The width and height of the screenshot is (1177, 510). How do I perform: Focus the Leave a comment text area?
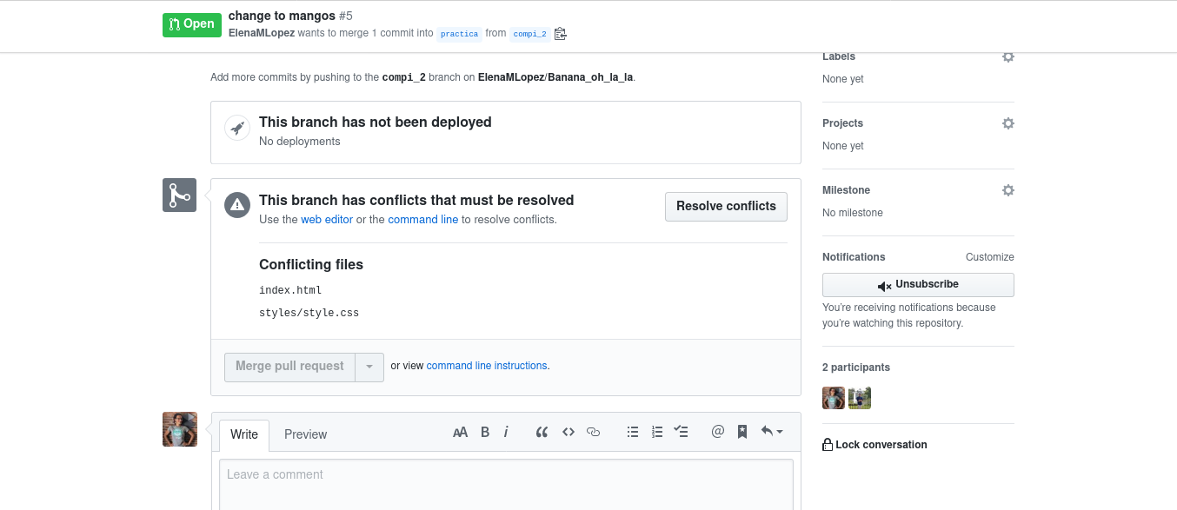[506, 485]
